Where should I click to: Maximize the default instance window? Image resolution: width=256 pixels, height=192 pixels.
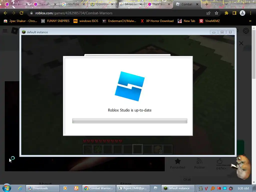pyautogui.click(x=222, y=32)
